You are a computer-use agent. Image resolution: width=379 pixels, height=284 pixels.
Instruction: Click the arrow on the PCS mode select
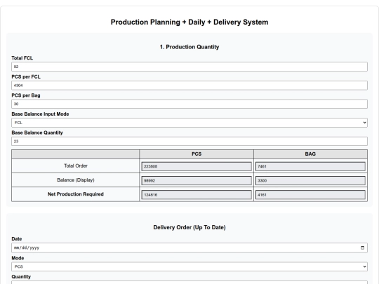coord(364,266)
